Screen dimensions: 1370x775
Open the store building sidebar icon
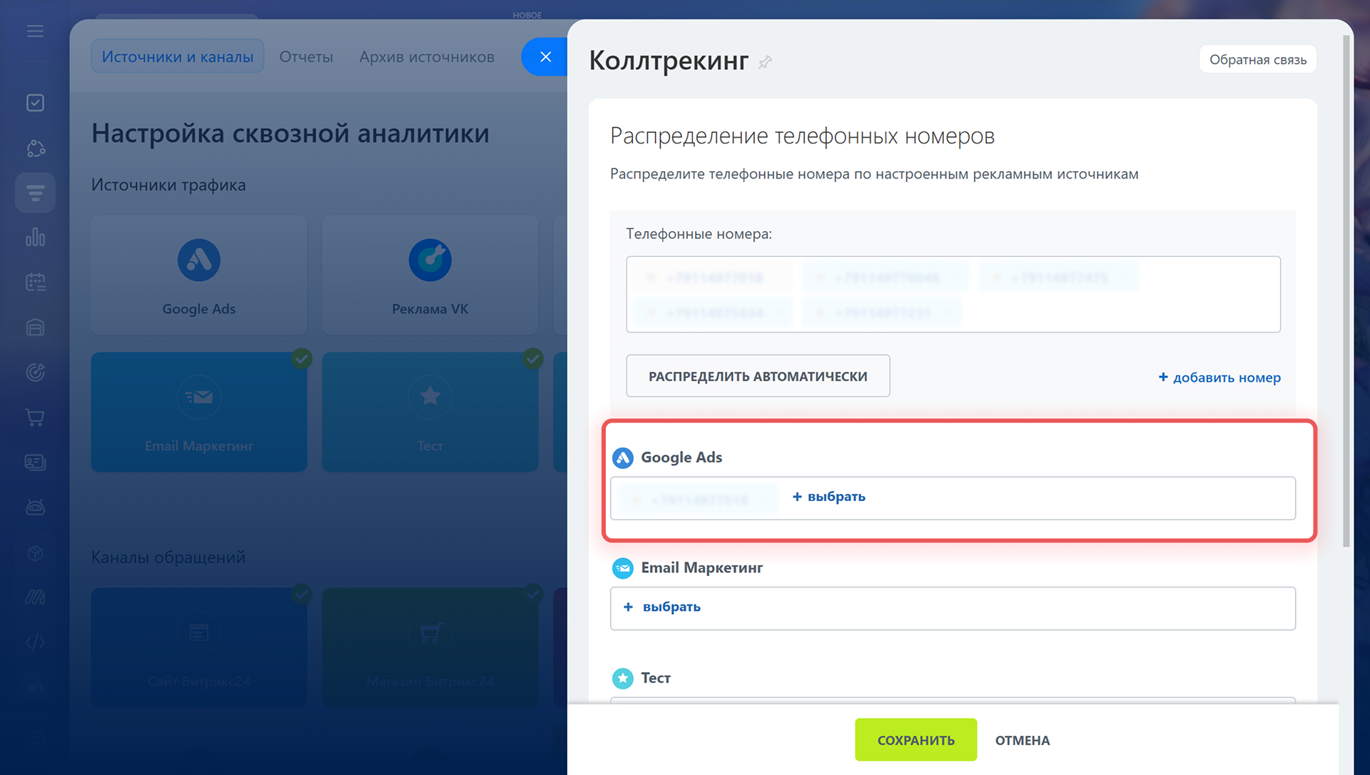35,328
